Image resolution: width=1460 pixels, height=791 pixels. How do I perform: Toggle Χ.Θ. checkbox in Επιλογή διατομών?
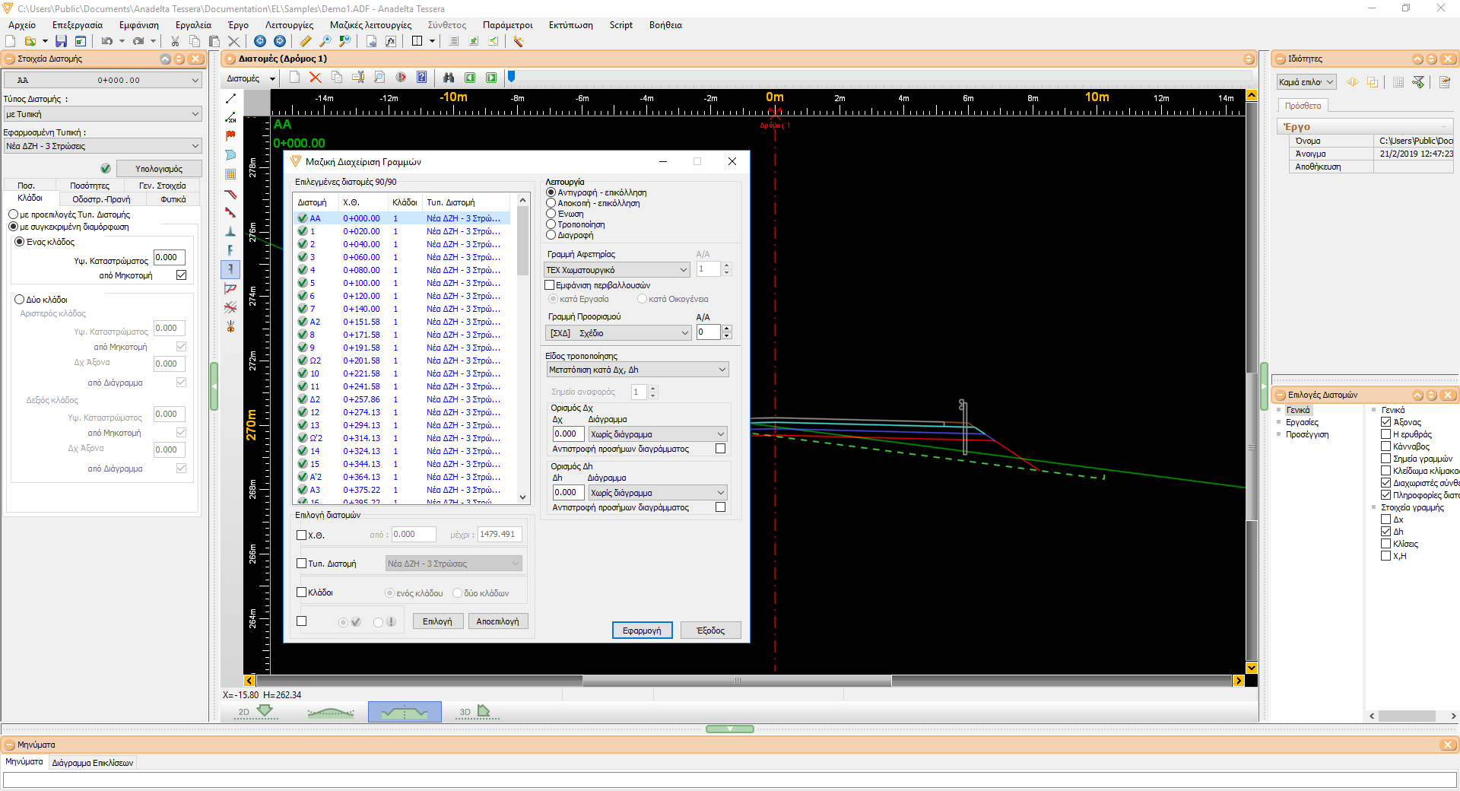302,535
